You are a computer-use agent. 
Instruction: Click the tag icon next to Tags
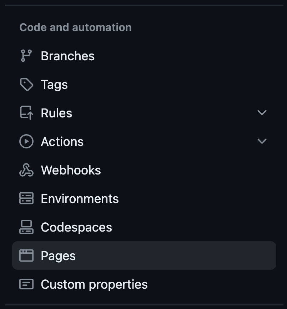[x=26, y=85]
